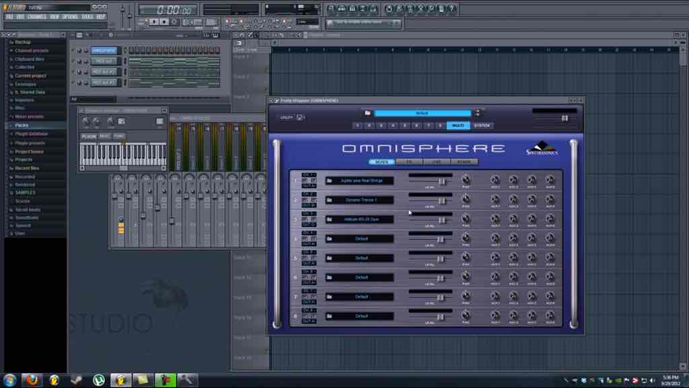Mute part 2 in Omnisphere mixer
This screenshot has width=689, height=388.
click(x=305, y=200)
